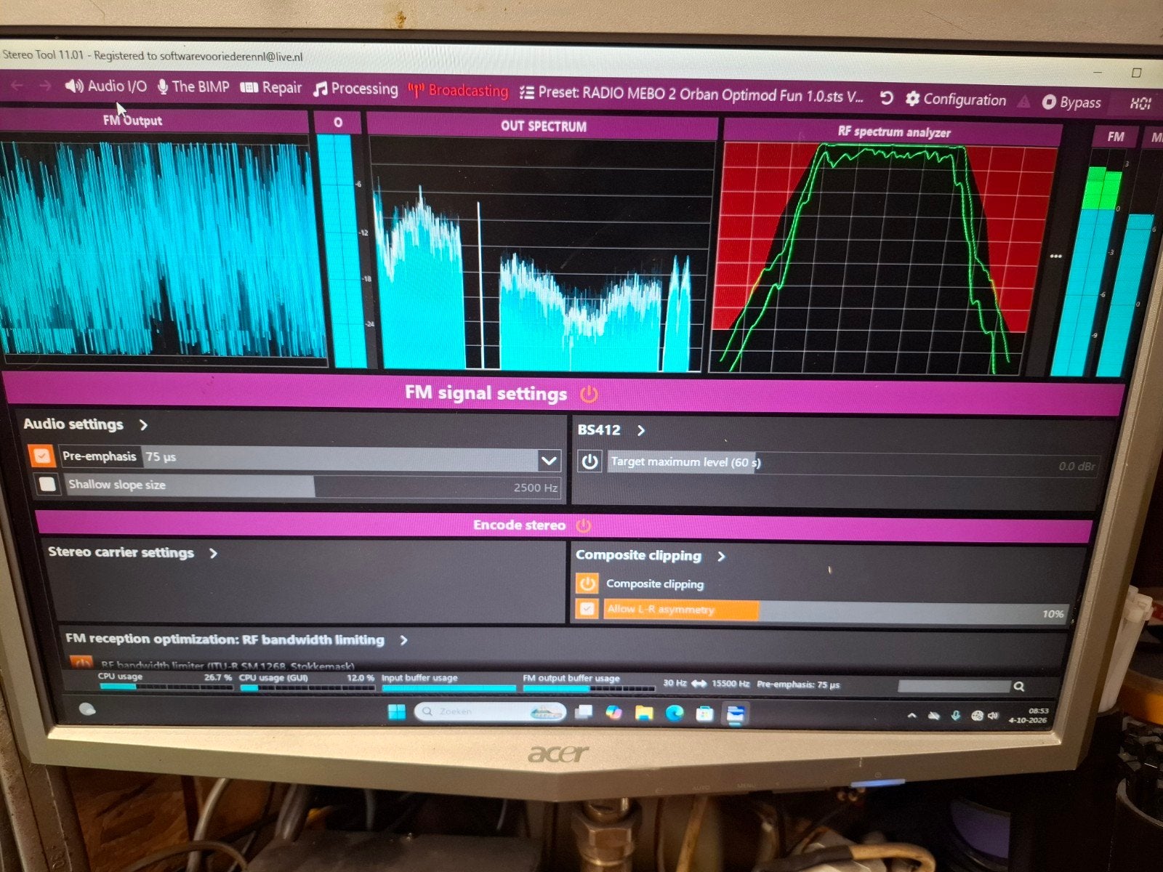The width and height of the screenshot is (1163, 872).
Task: Open Configuration settings
Action: click(956, 100)
